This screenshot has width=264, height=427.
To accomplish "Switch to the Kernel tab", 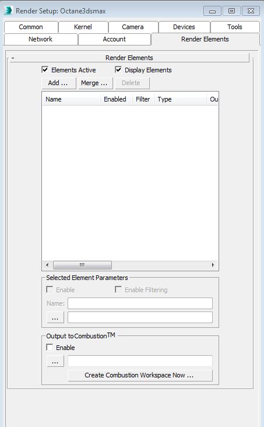I will (x=83, y=27).
